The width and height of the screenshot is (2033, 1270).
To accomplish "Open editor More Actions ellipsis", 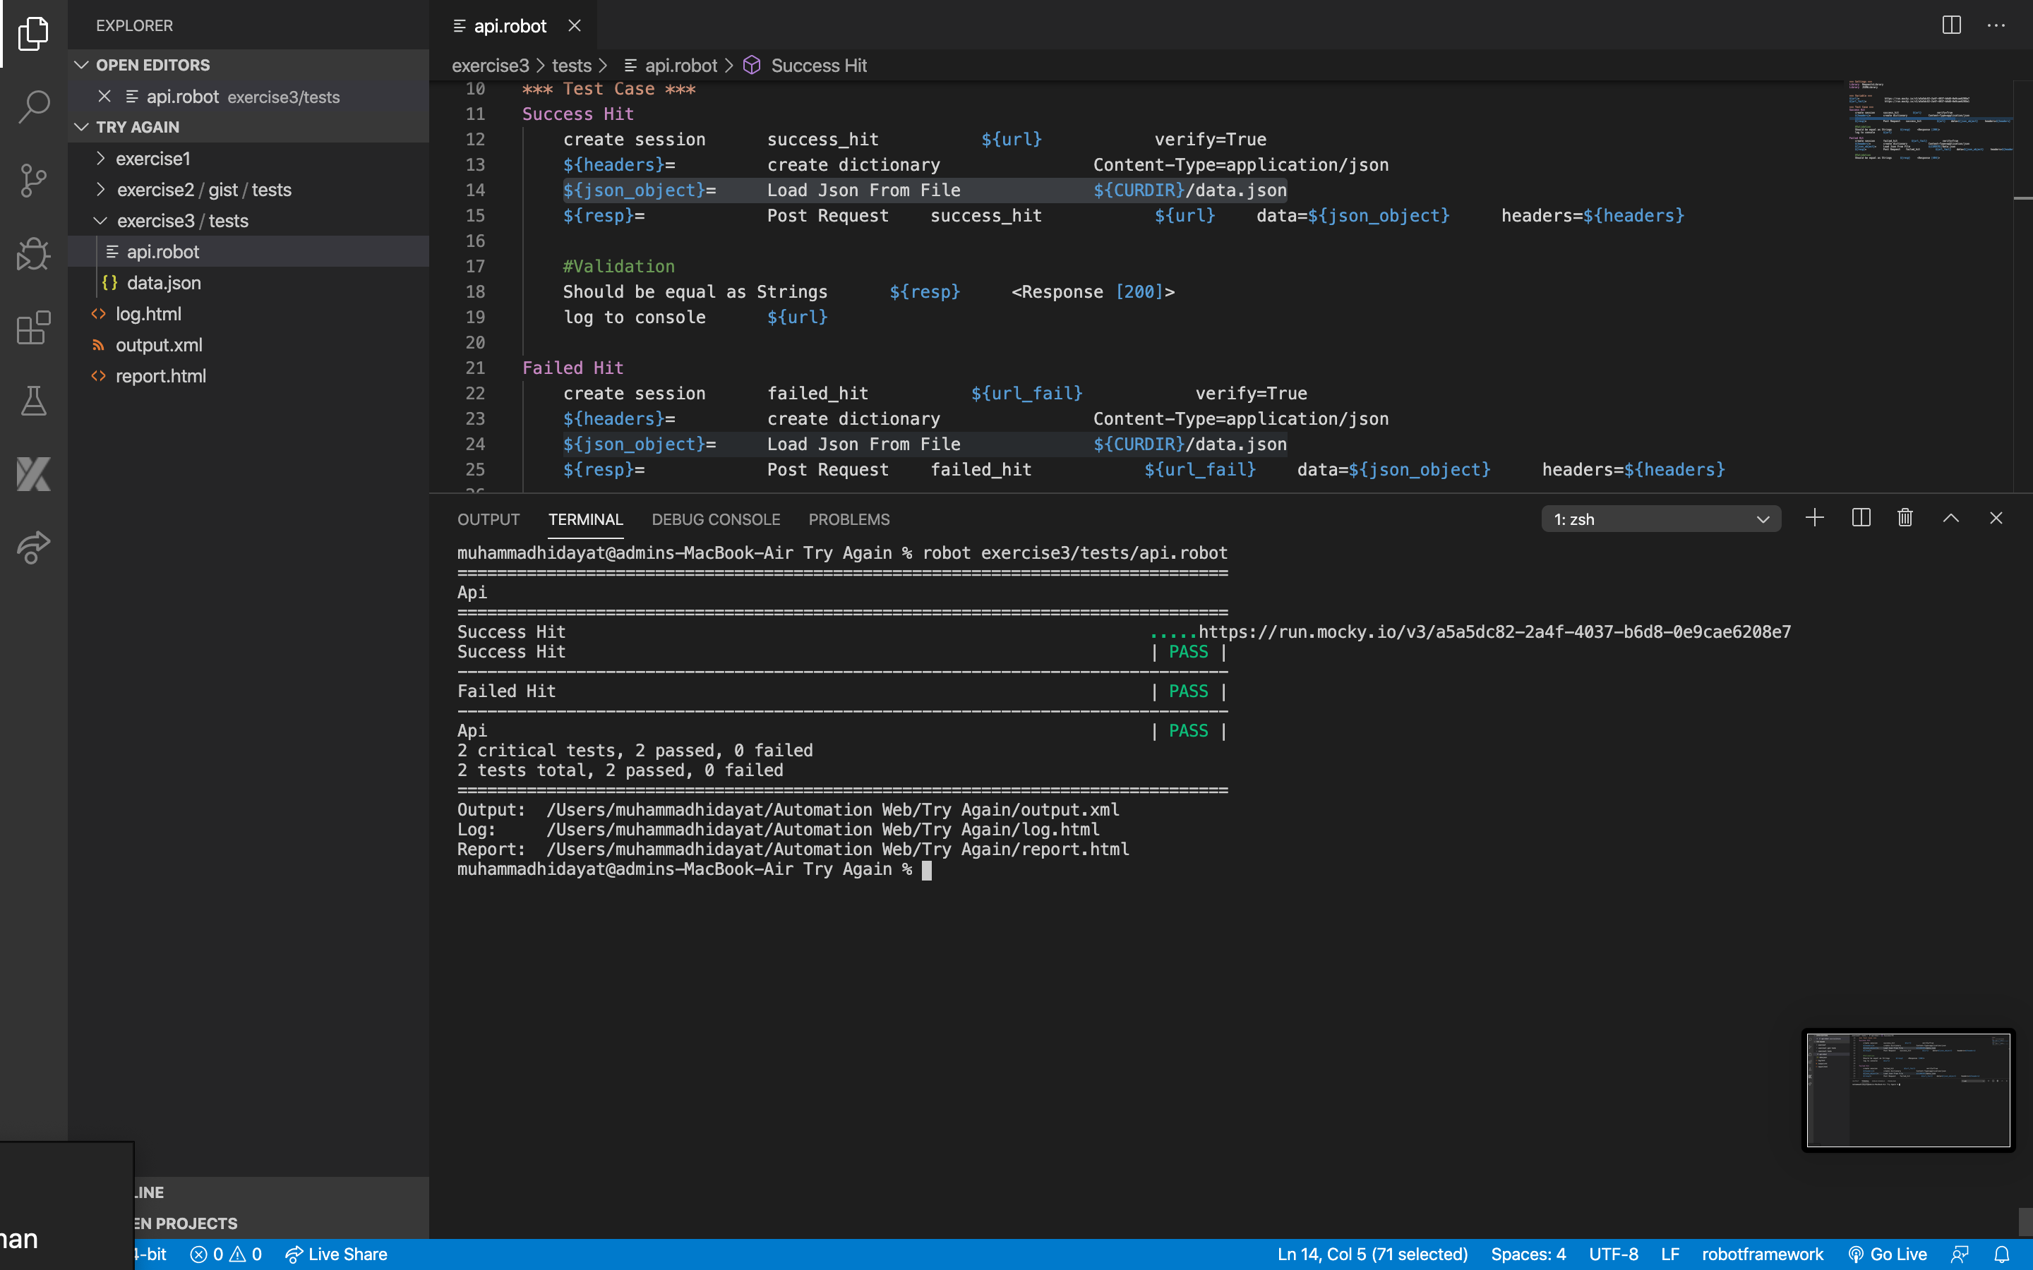I will 1996,25.
